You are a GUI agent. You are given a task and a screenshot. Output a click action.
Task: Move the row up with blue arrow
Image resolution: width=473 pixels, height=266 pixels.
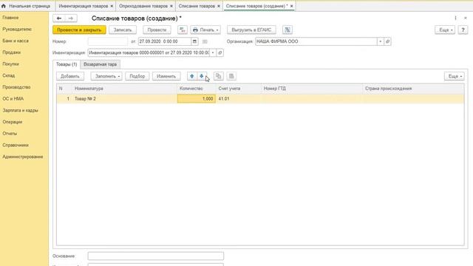click(x=192, y=76)
